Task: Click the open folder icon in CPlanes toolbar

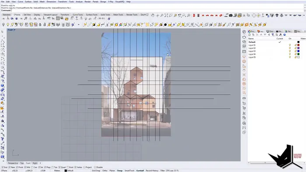Action: click(66, 19)
